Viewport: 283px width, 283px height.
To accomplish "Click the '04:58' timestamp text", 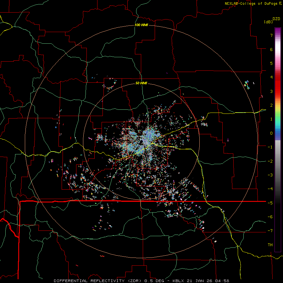I will point(222,281).
